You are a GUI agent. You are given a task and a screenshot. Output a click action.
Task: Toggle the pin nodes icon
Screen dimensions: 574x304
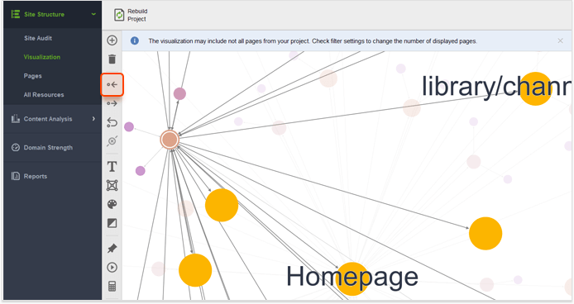(x=112, y=249)
